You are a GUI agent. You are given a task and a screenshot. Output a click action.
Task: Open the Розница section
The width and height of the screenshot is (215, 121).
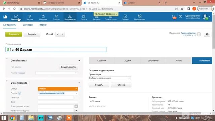(97, 18)
